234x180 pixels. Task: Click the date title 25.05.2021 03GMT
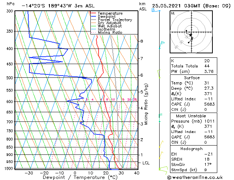pyautogui.click(x=176, y=6)
